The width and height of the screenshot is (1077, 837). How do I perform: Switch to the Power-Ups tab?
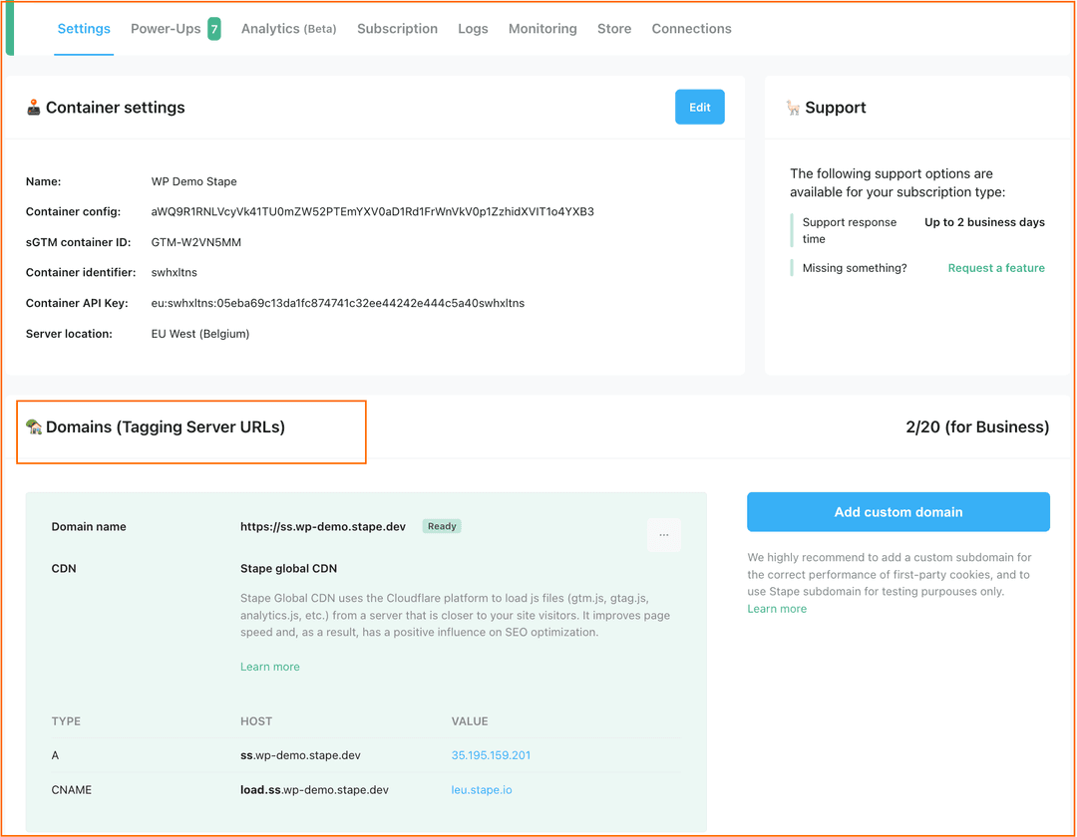pyautogui.click(x=166, y=28)
